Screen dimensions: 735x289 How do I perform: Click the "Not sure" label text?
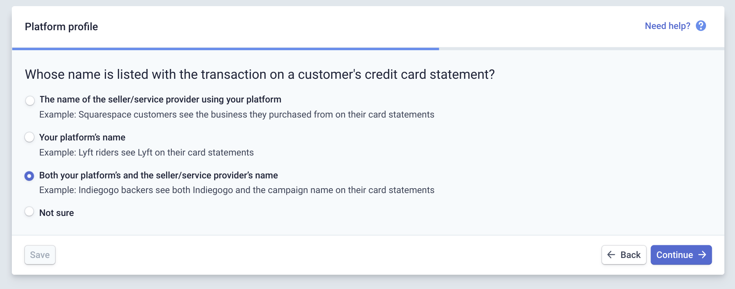click(57, 213)
